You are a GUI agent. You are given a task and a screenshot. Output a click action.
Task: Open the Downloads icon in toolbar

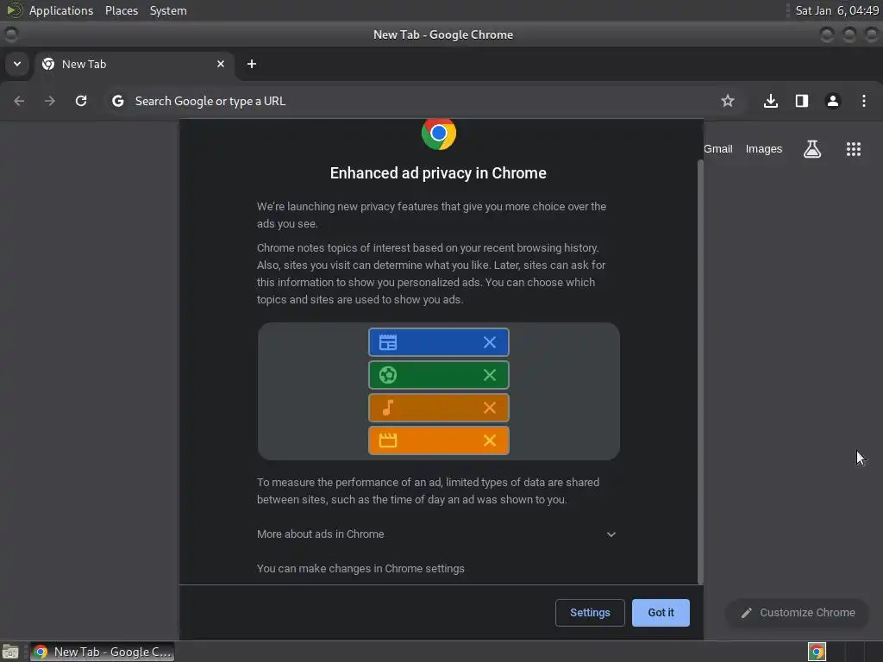click(771, 101)
